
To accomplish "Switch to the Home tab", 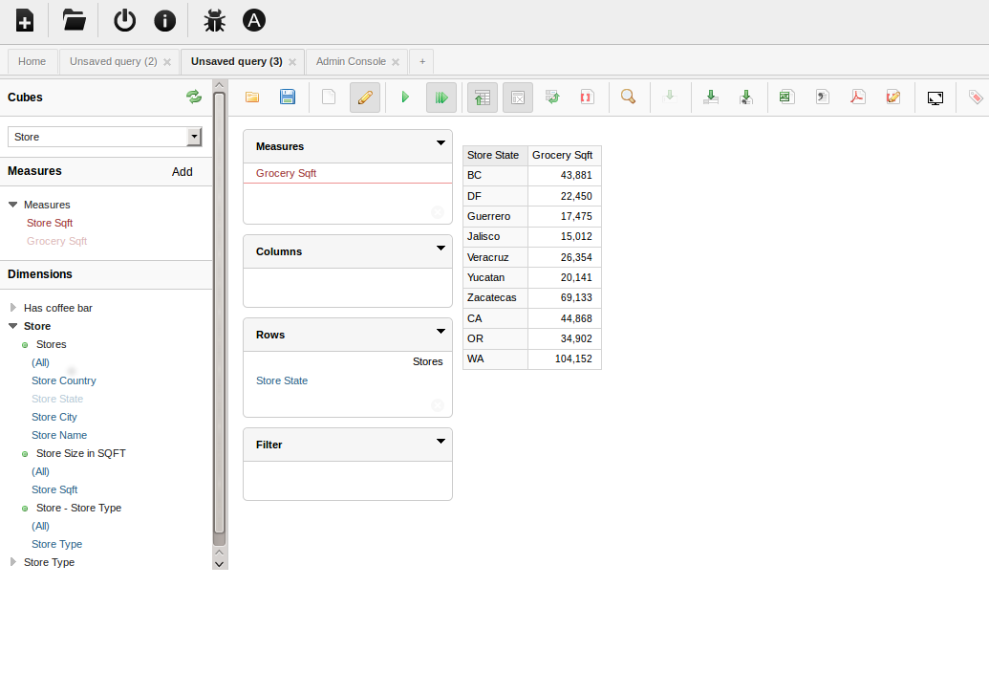I will point(32,61).
